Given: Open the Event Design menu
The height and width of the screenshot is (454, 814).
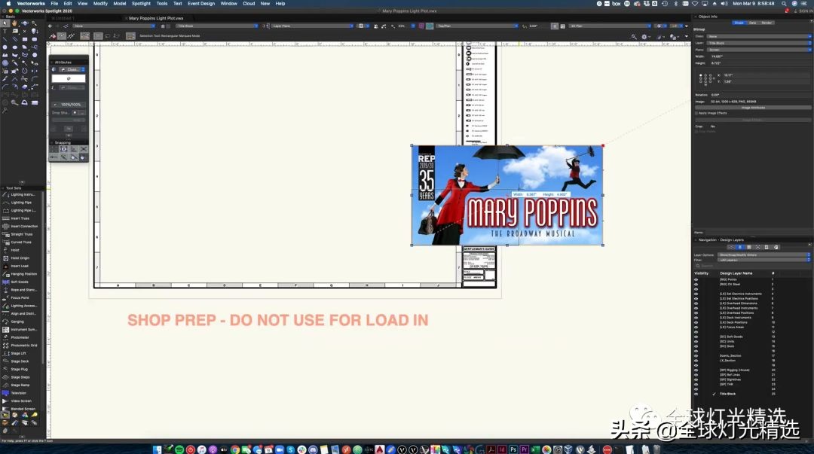Looking at the screenshot, I should click(x=201, y=4).
